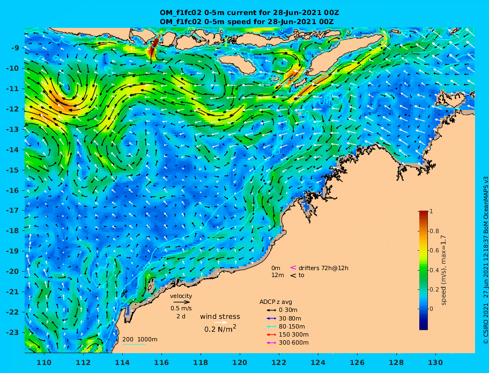Select the cyan 80-150m ADCP arrow
This screenshot has height=373, width=489.
coord(271,326)
